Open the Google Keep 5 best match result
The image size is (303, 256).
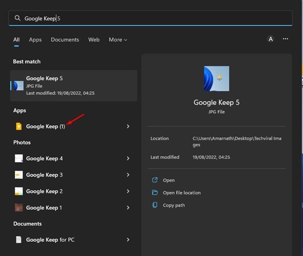point(73,85)
